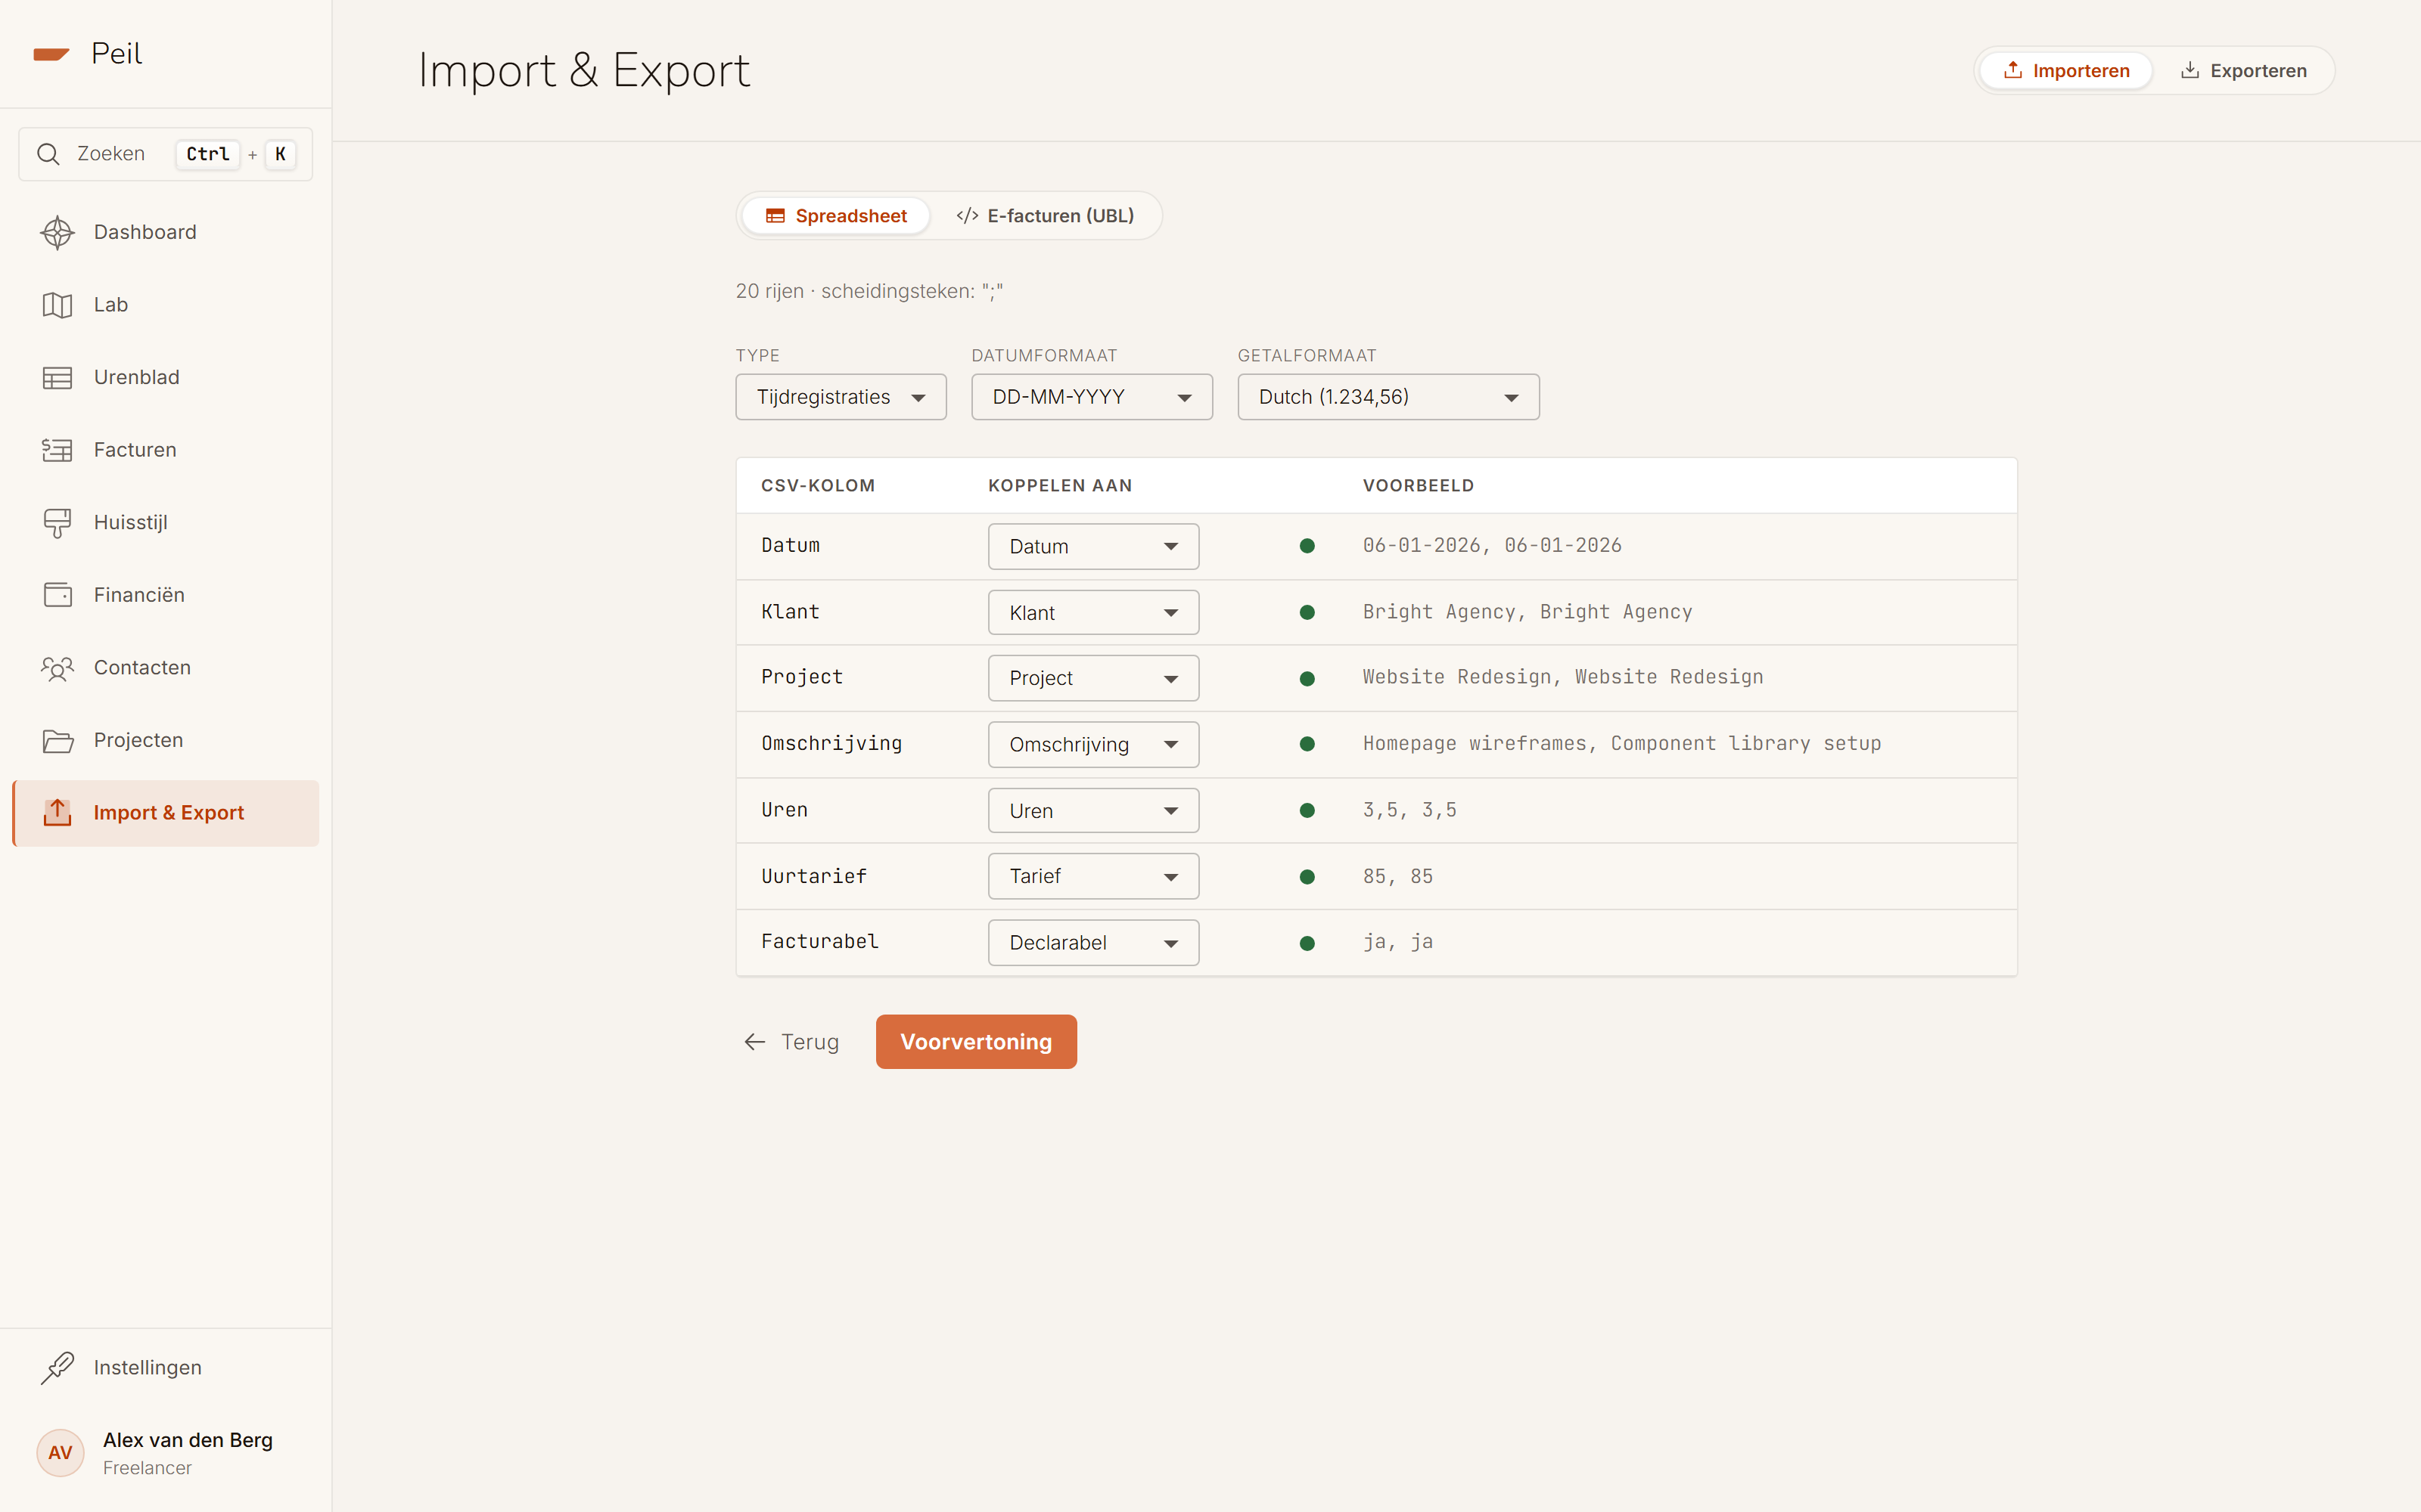Viewport: 2421px width, 1512px height.
Task: Select the Spreadsheet tab
Action: 836,216
